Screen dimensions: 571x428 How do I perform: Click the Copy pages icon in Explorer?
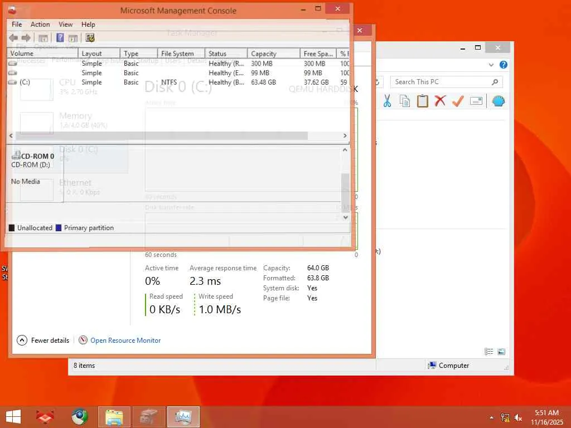pos(405,101)
